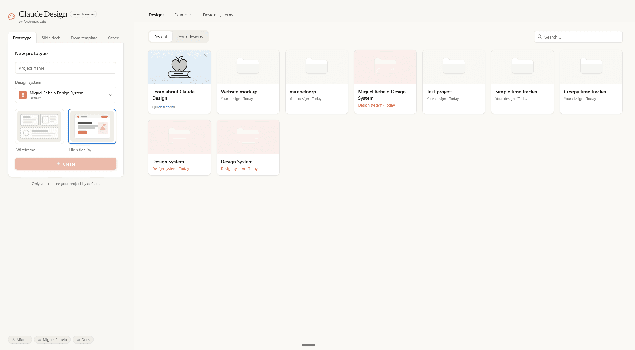Click the Create button
635x350 pixels.
click(x=66, y=164)
